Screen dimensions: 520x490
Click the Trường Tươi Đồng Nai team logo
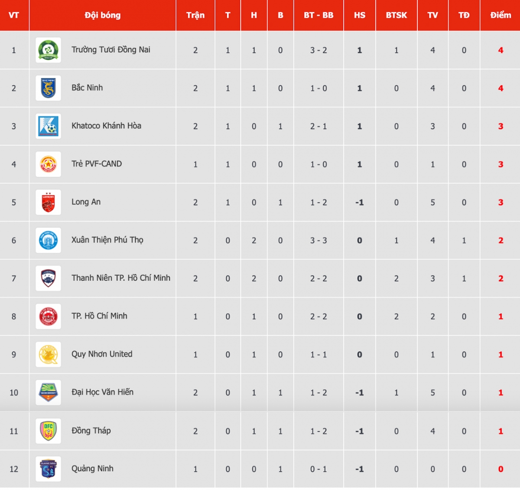click(x=48, y=50)
